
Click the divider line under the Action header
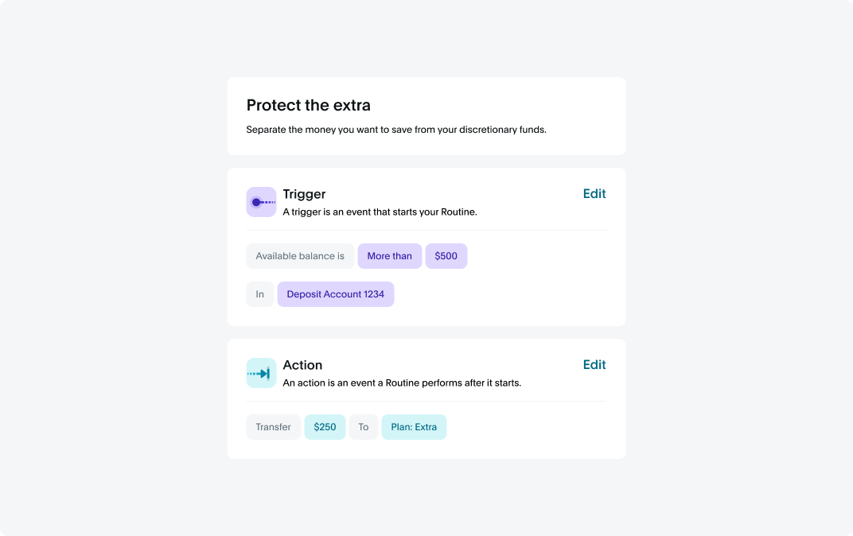coord(426,402)
